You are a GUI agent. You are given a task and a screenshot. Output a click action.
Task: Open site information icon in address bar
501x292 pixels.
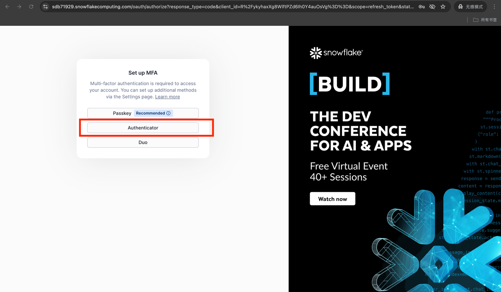coord(45,7)
